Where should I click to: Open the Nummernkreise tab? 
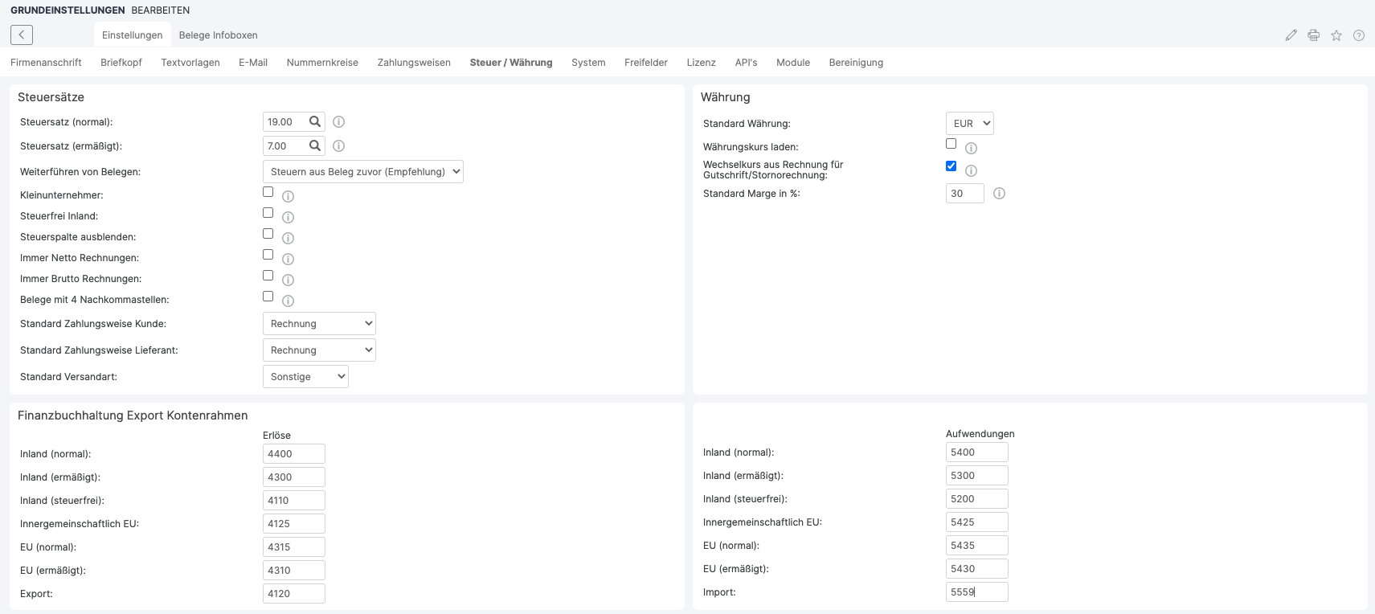322,63
